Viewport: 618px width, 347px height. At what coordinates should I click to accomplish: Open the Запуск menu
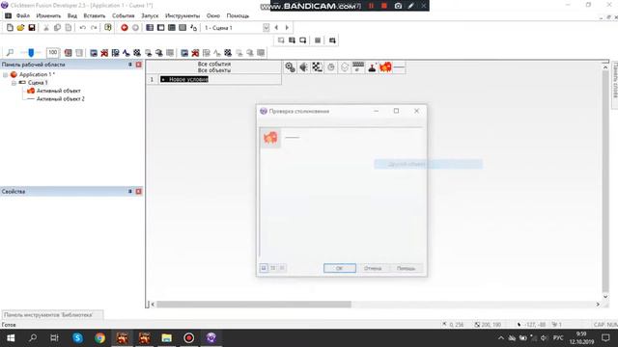point(150,15)
